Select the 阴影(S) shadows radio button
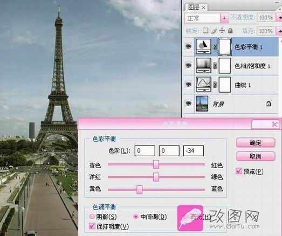The width and height of the screenshot is (282, 236). pos(92,217)
